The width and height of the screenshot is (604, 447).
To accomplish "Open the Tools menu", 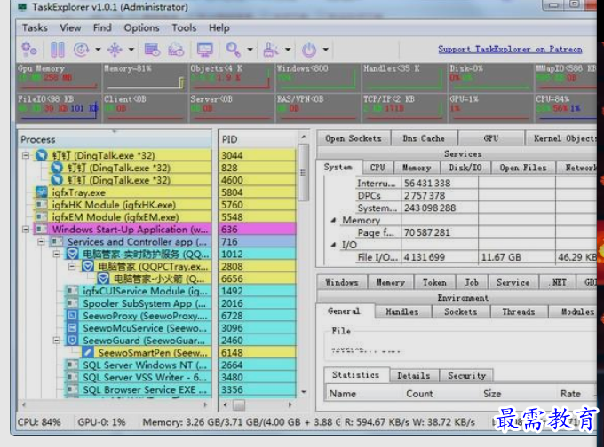I will [184, 27].
